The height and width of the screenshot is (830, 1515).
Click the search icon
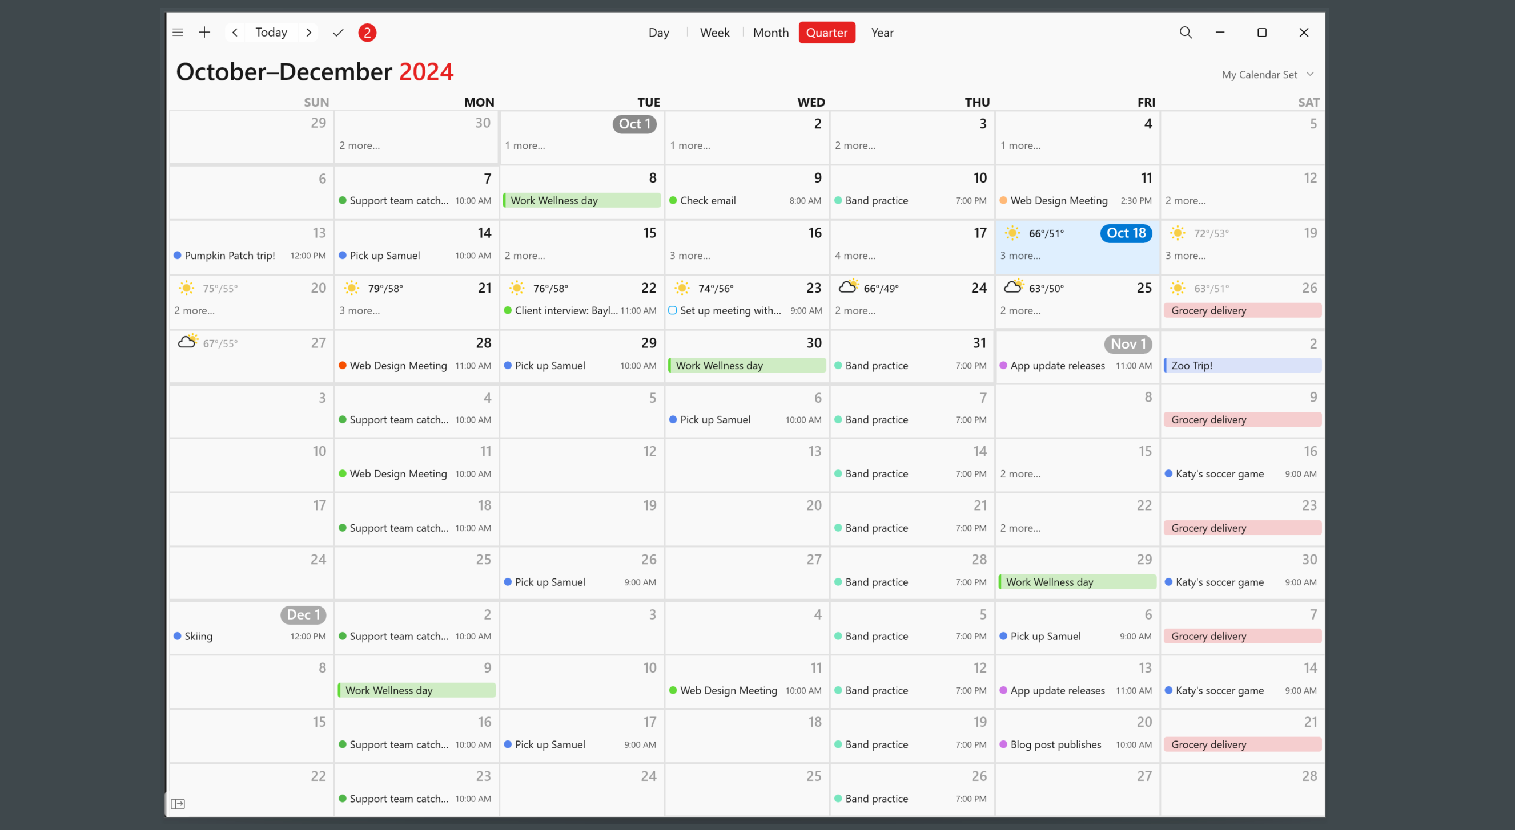tap(1186, 32)
